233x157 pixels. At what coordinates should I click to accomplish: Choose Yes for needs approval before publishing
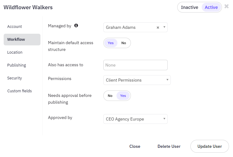[123, 96]
